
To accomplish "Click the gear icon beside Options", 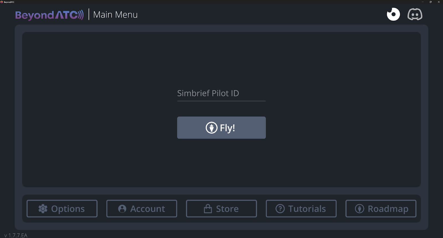I will tap(43, 209).
